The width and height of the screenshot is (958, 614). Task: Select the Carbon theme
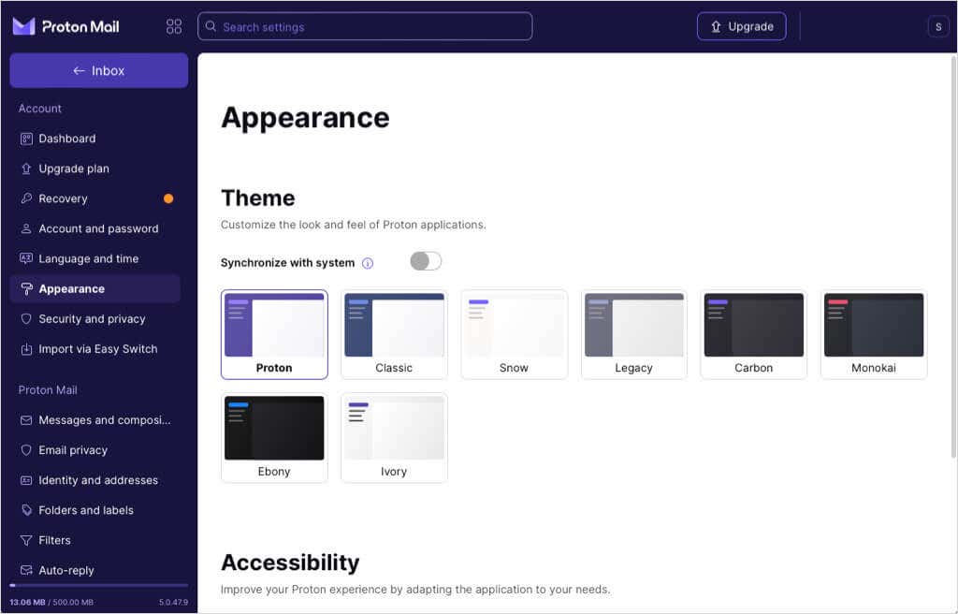tap(753, 334)
